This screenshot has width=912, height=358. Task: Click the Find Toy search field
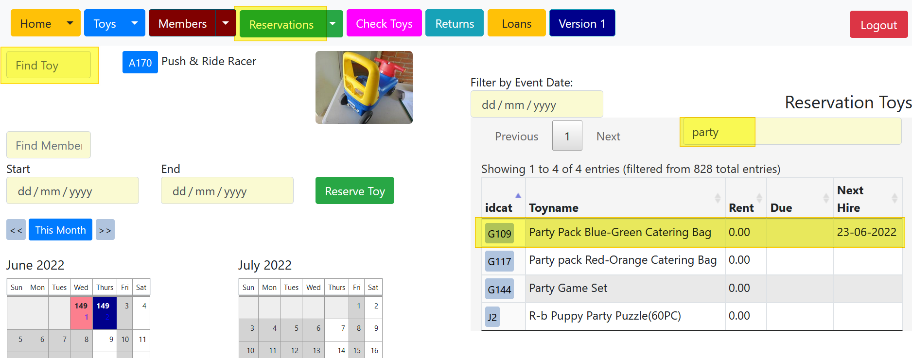coord(49,65)
